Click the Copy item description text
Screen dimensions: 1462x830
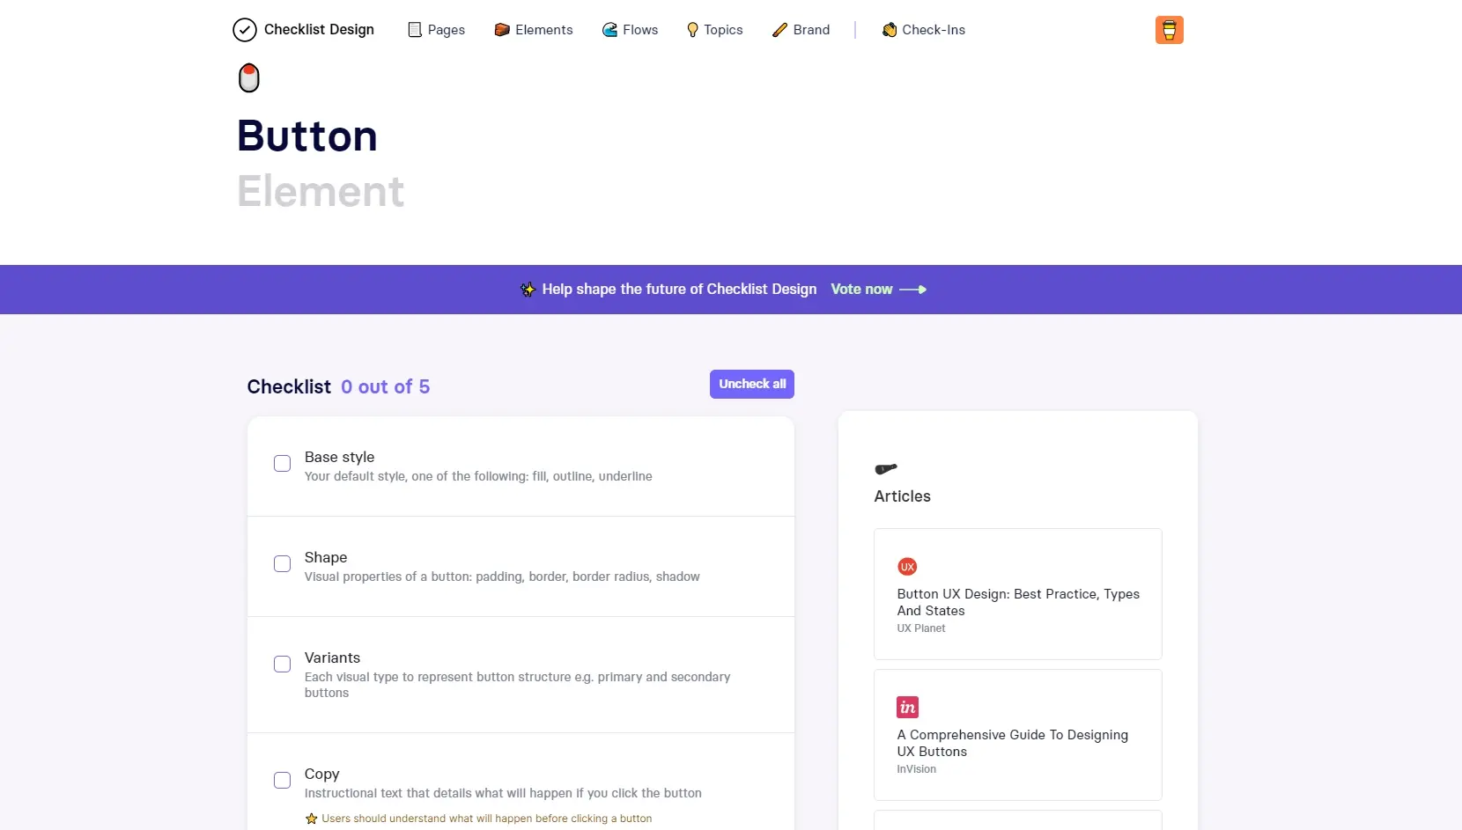(503, 793)
